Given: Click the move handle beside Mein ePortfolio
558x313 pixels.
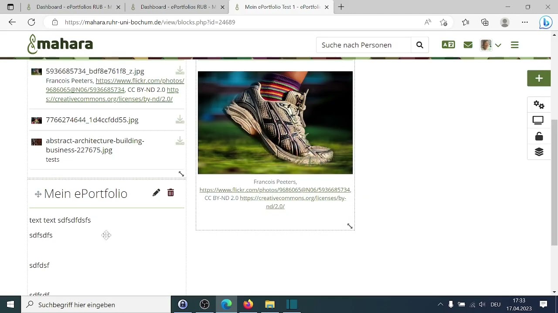Looking at the screenshot, I should click(38, 194).
